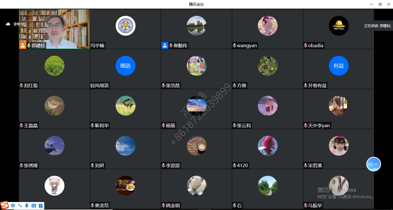The width and height of the screenshot is (393, 210).
Task: Click muted microphone icon next to obadia
Action: pyautogui.click(x=306, y=46)
